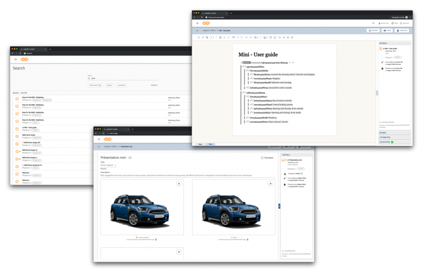The image size is (423, 271).
Task: Click the CHECK IN button in map editor
Action: [402, 30]
